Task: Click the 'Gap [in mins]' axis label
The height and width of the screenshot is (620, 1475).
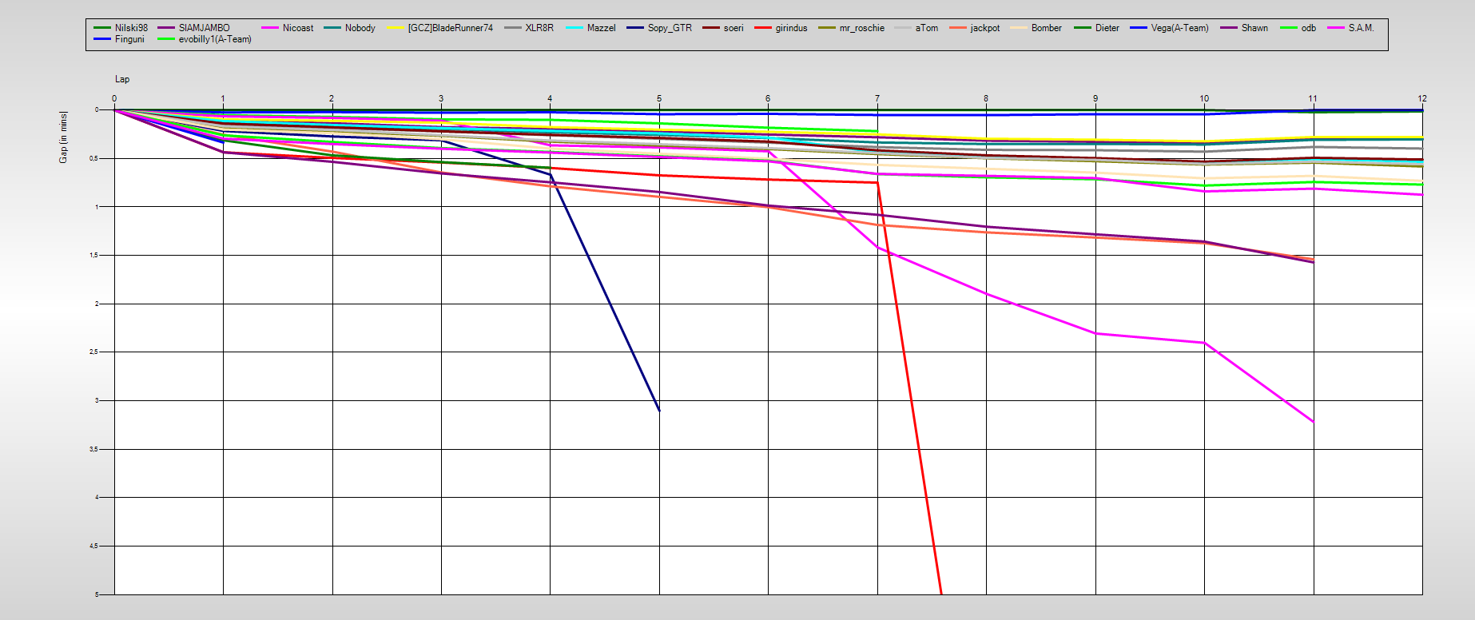Action: 63,137
